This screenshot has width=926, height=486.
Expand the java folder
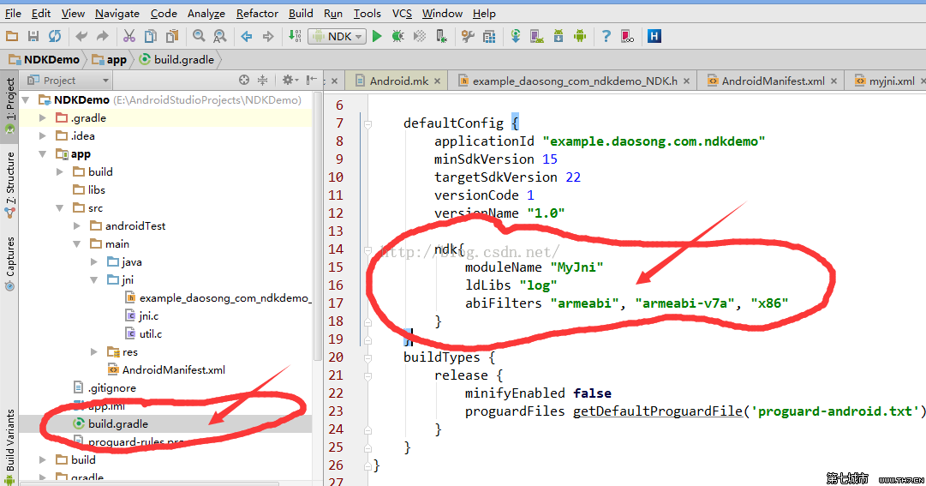(94, 262)
